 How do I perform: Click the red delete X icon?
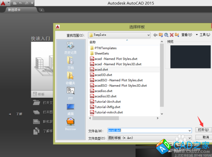[x=172, y=35]
